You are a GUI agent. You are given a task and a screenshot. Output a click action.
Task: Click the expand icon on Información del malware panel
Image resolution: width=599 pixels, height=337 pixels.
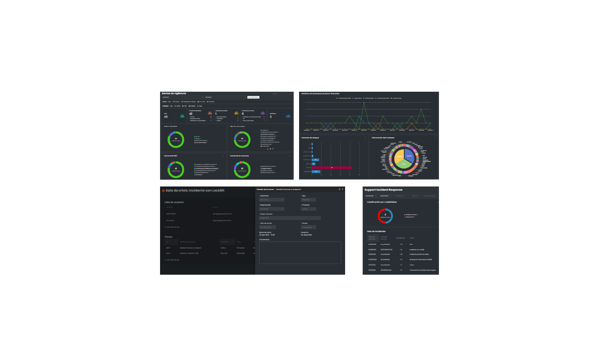pos(435,137)
